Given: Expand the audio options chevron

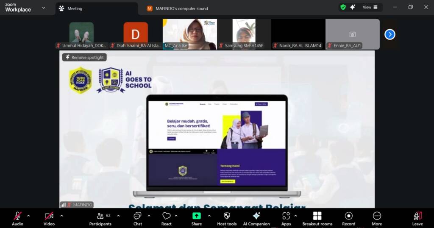Looking at the screenshot, I should tap(28, 216).
